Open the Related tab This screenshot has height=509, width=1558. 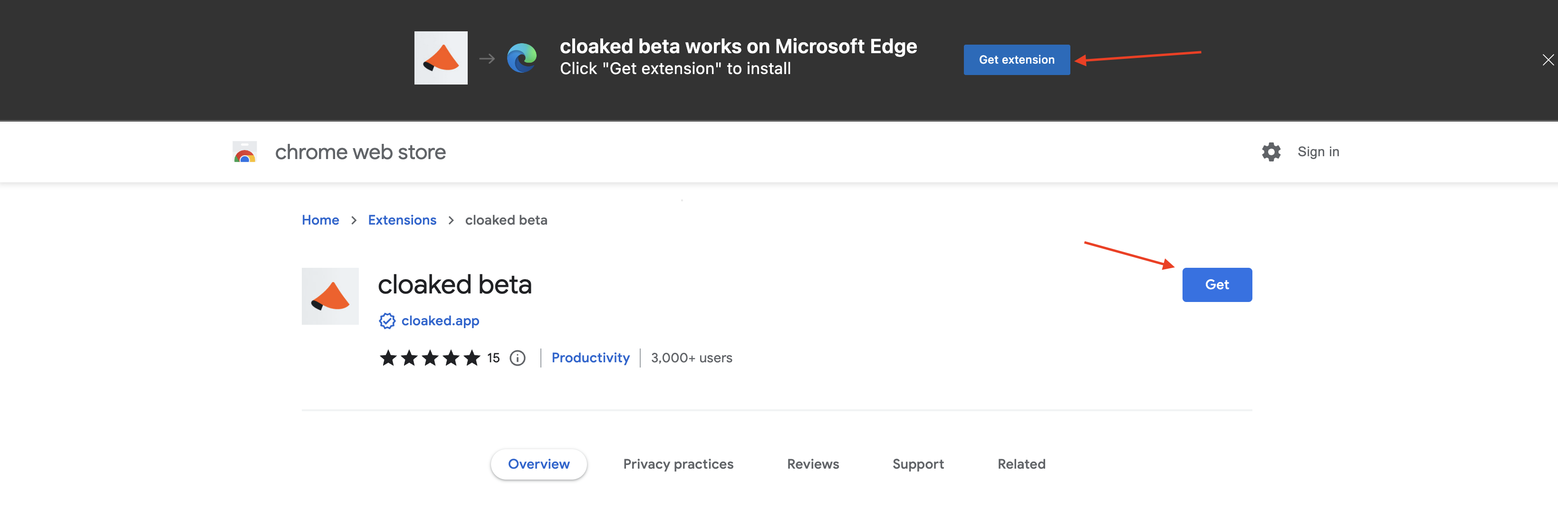coord(1021,464)
